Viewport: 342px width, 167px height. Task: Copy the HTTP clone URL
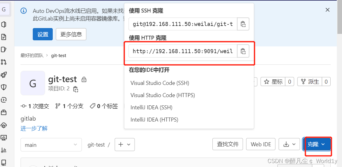(243, 51)
